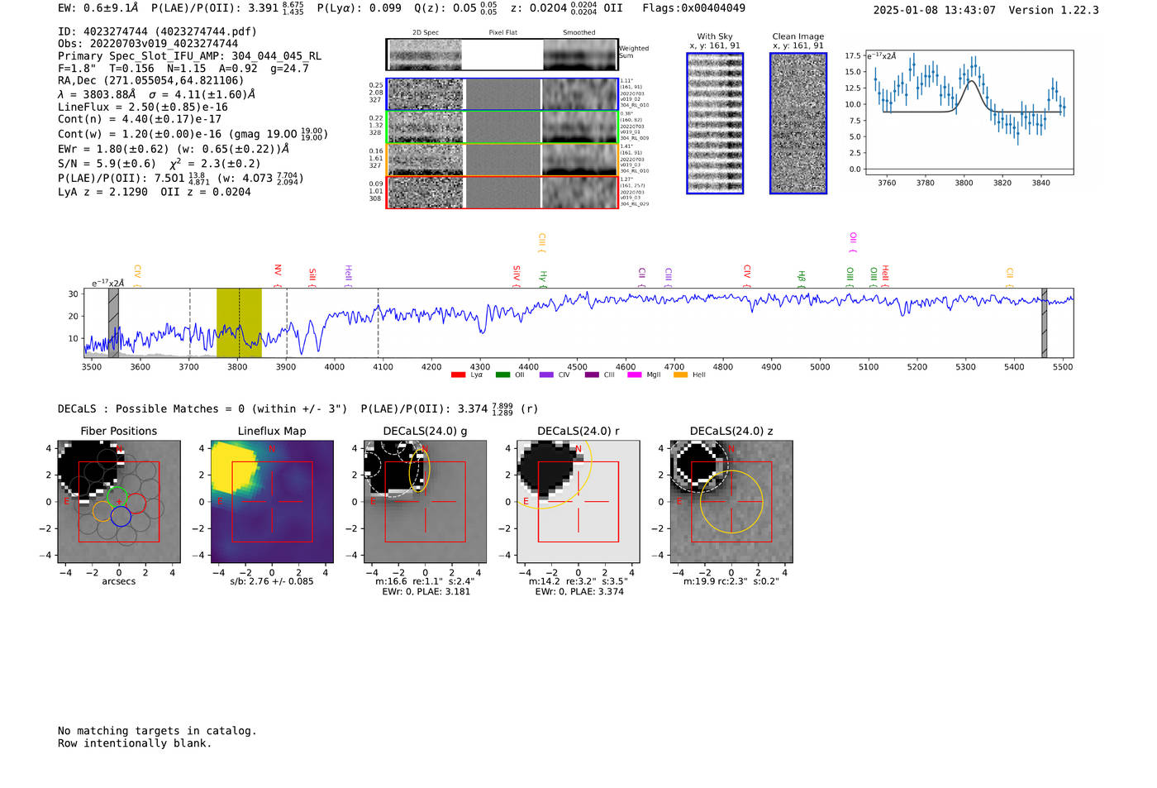Click the Smoothed column header

point(579,33)
